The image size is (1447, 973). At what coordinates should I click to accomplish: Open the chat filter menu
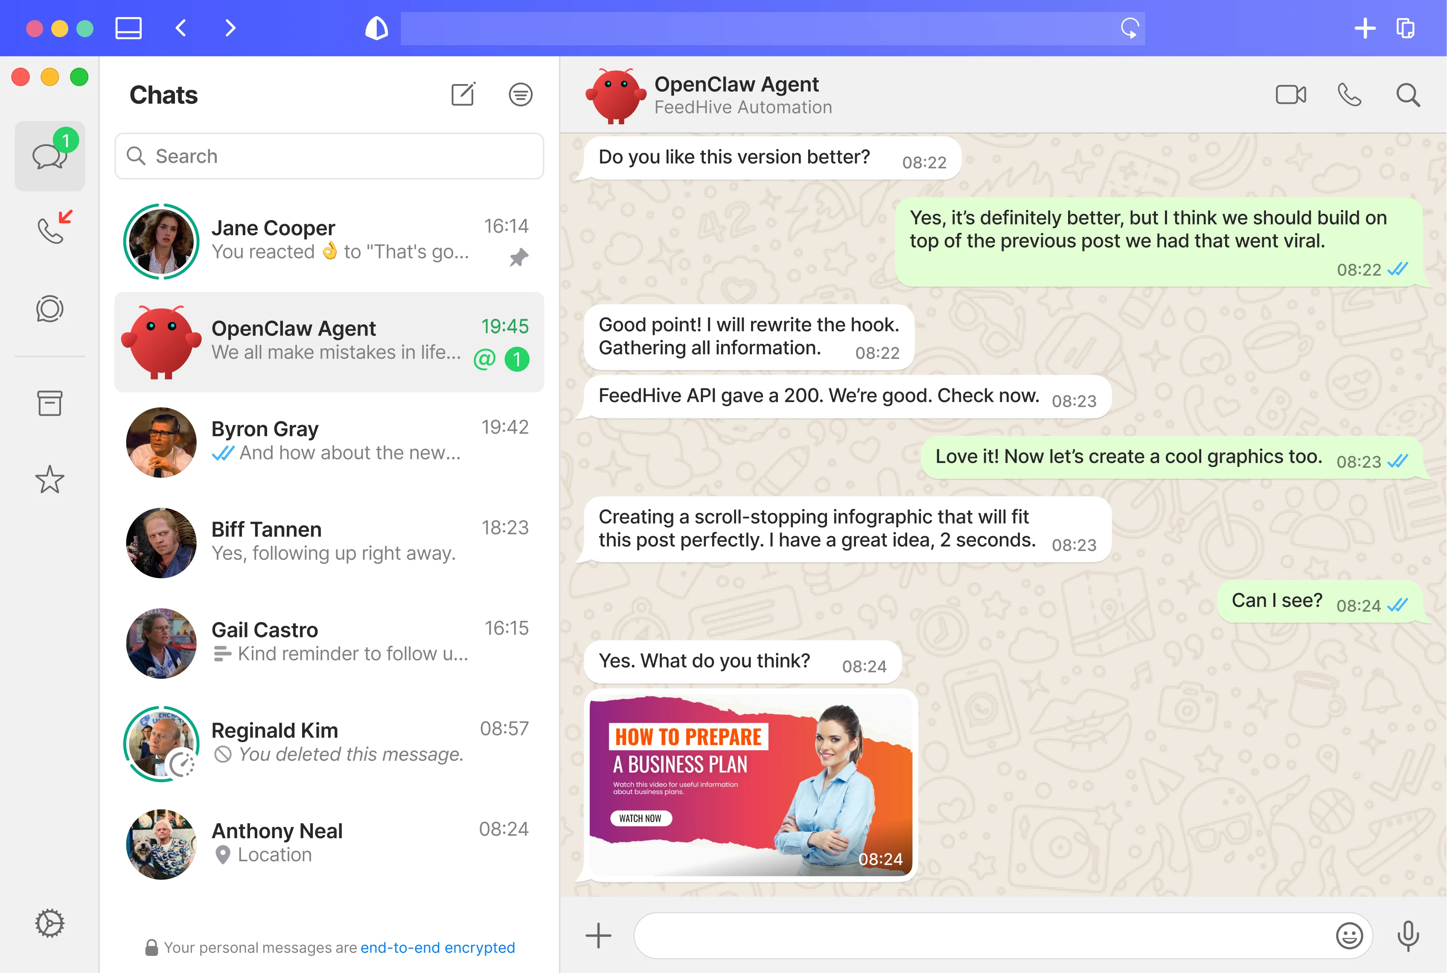click(x=520, y=94)
